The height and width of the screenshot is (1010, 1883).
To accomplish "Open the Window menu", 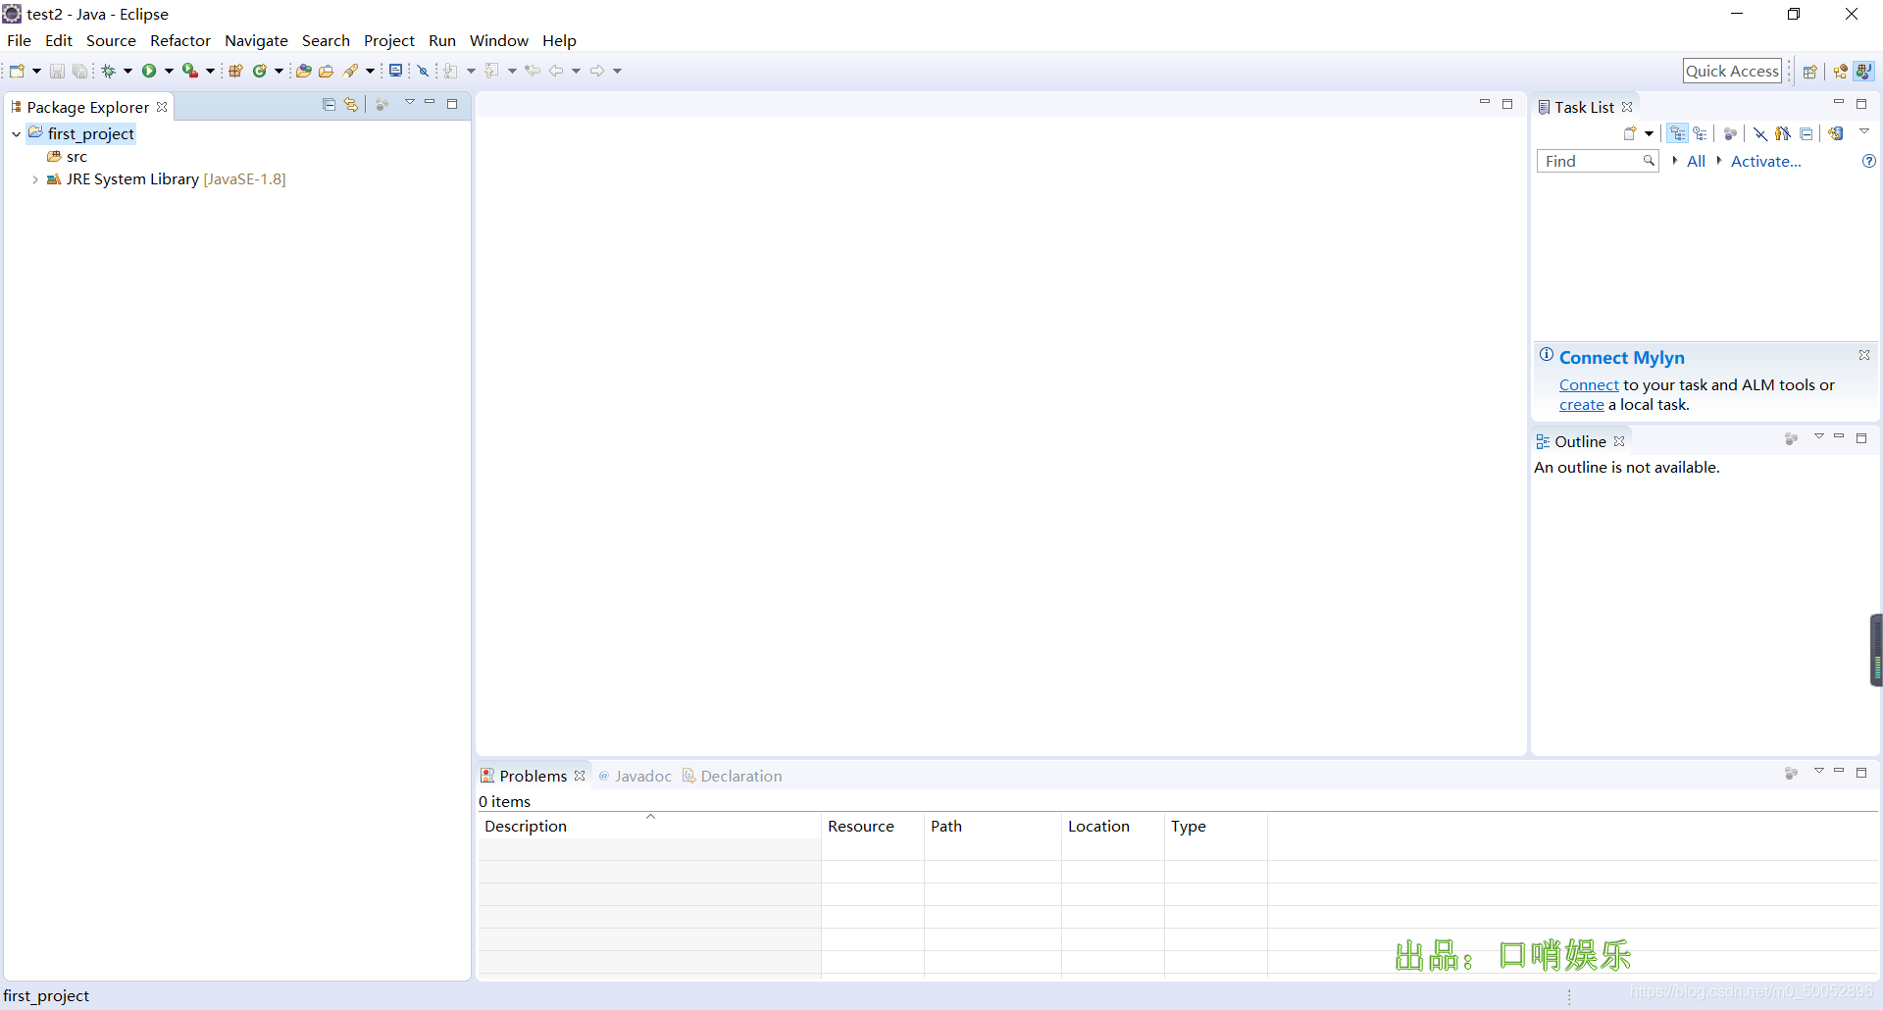I will click(499, 40).
